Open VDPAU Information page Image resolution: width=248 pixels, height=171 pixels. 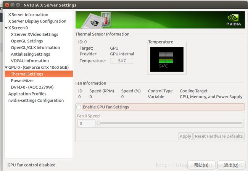(x=30, y=61)
